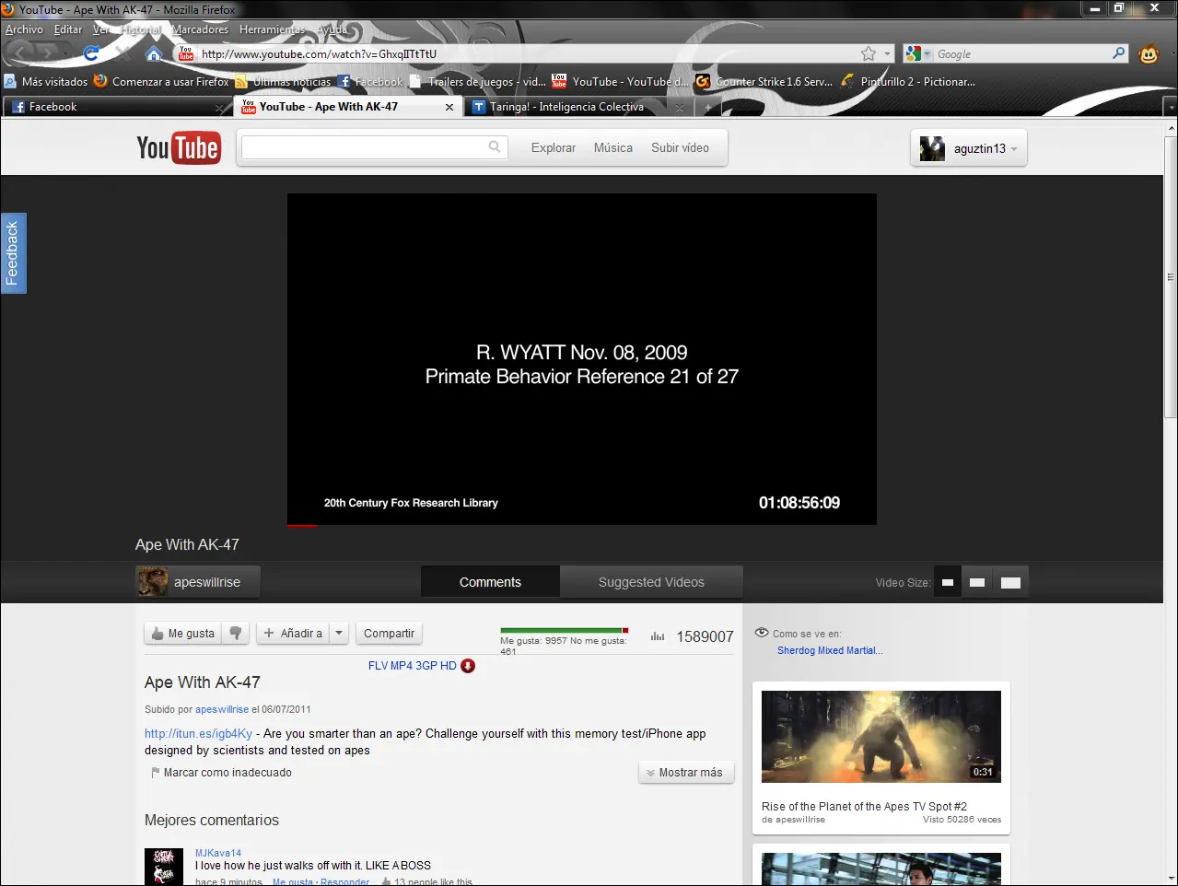Open the Editar menu
The height and width of the screenshot is (886, 1178).
tap(68, 29)
